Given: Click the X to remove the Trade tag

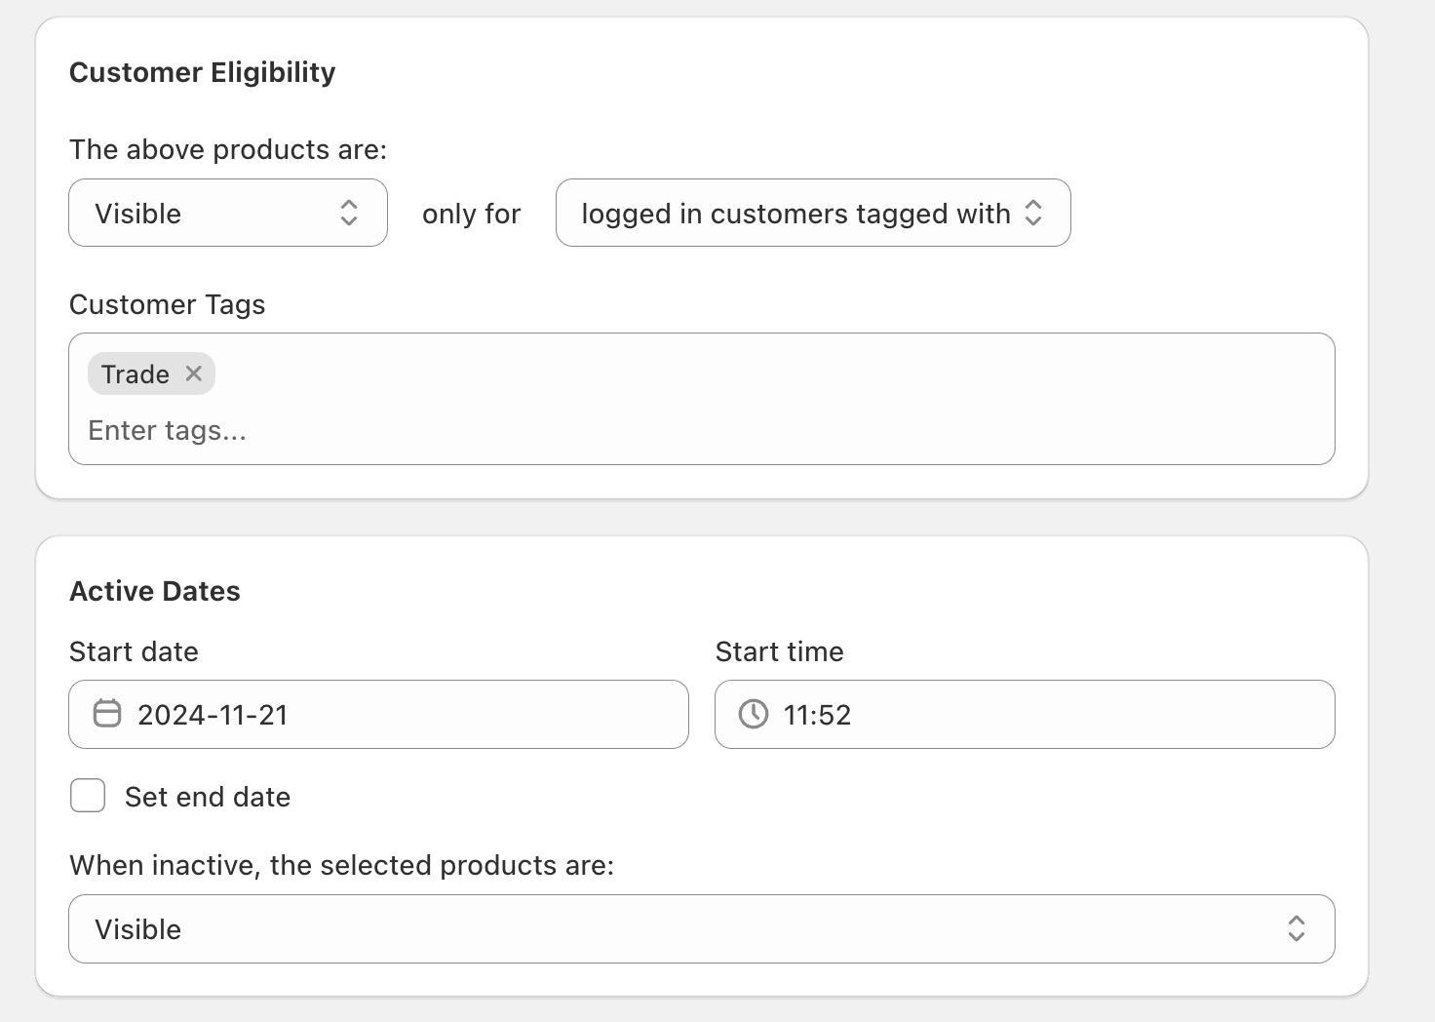Looking at the screenshot, I should pos(193,373).
